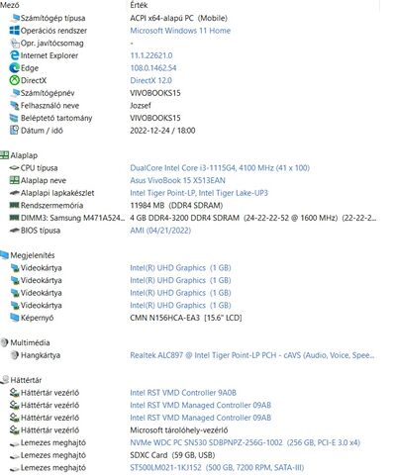Image resolution: width=394 pixels, height=475 pixels.
Task: Click the Multimédia section speaker icon
Action: 4,342
